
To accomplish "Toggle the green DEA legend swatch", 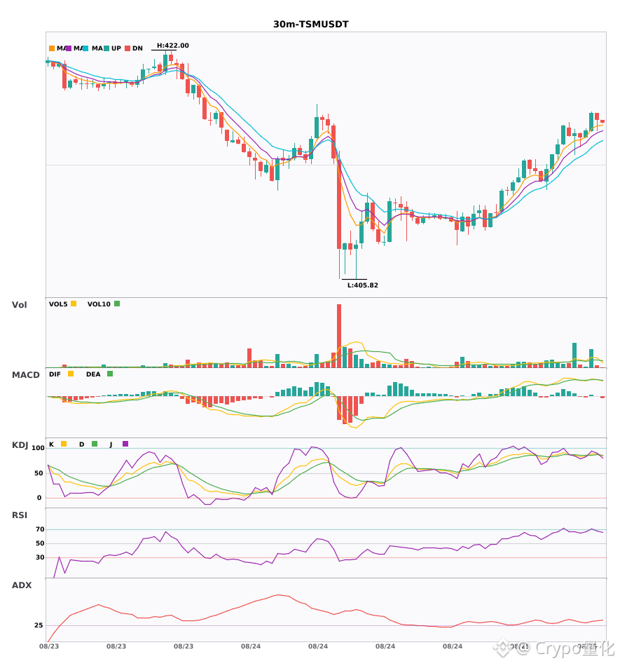I will (x=110, y=374).
